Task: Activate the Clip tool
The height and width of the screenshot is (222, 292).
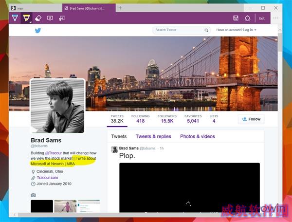Action: coord(62,18)
